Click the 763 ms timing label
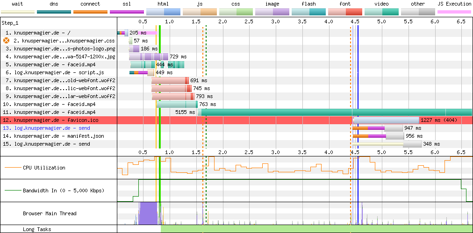473x233 pixels. [208, 104]
